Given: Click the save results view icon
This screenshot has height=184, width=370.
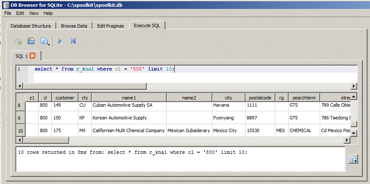Looking at the screenshot, I should (353, 159).
